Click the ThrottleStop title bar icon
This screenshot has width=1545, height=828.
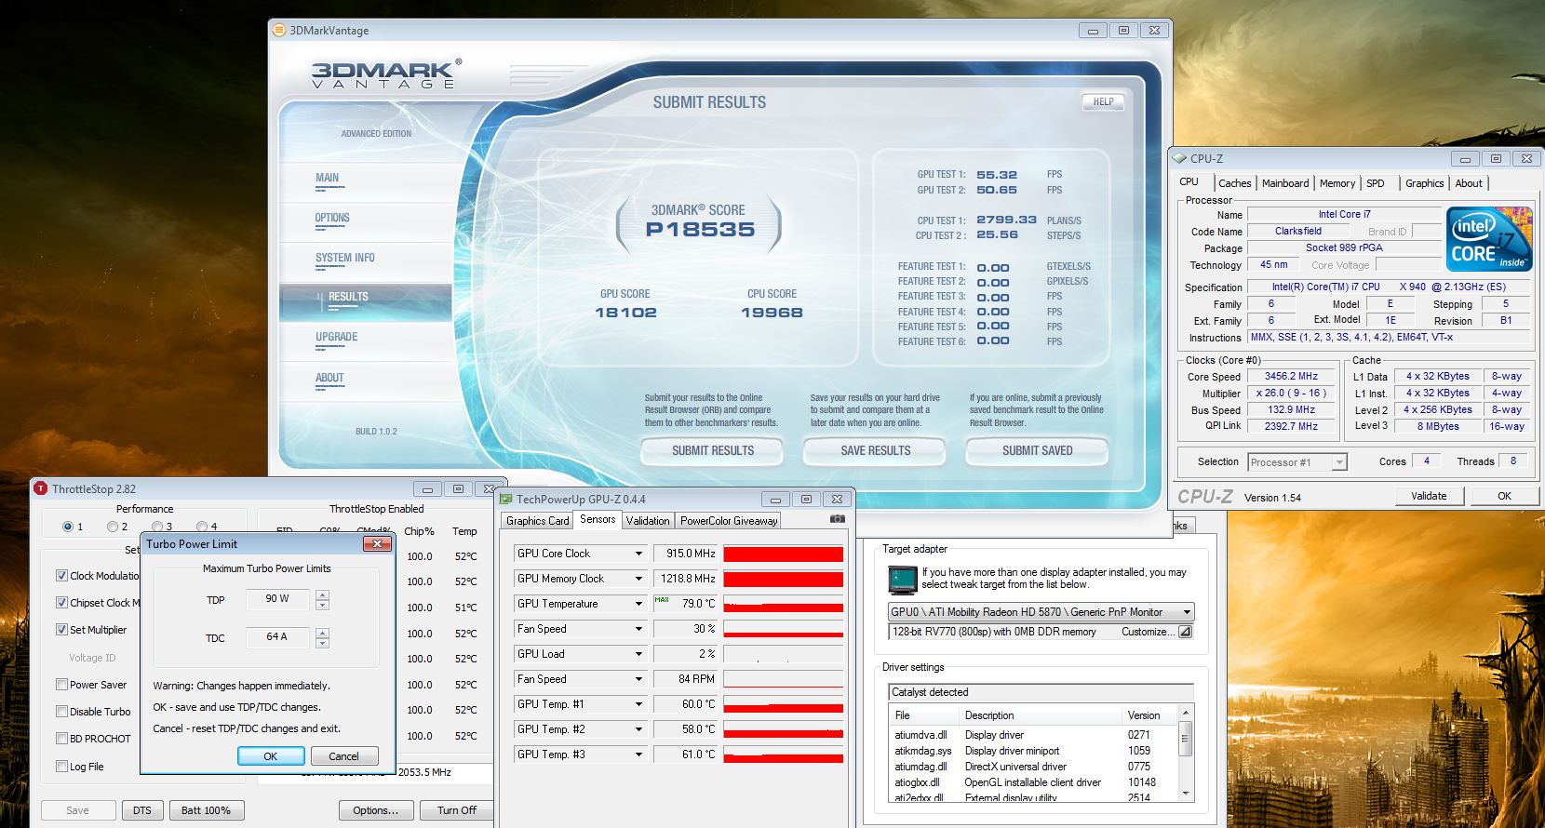[x=41, y=488]
